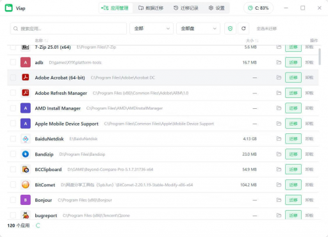Click the Apple Mobile Device Support icon
The height and width of the screenshot is (237, 328).
click(x=26, y=124)
